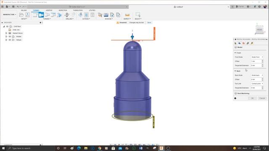This screenshot has width=269, height=151.
Task: Click the OK button in dialog
Action: [x=252, y=98]
